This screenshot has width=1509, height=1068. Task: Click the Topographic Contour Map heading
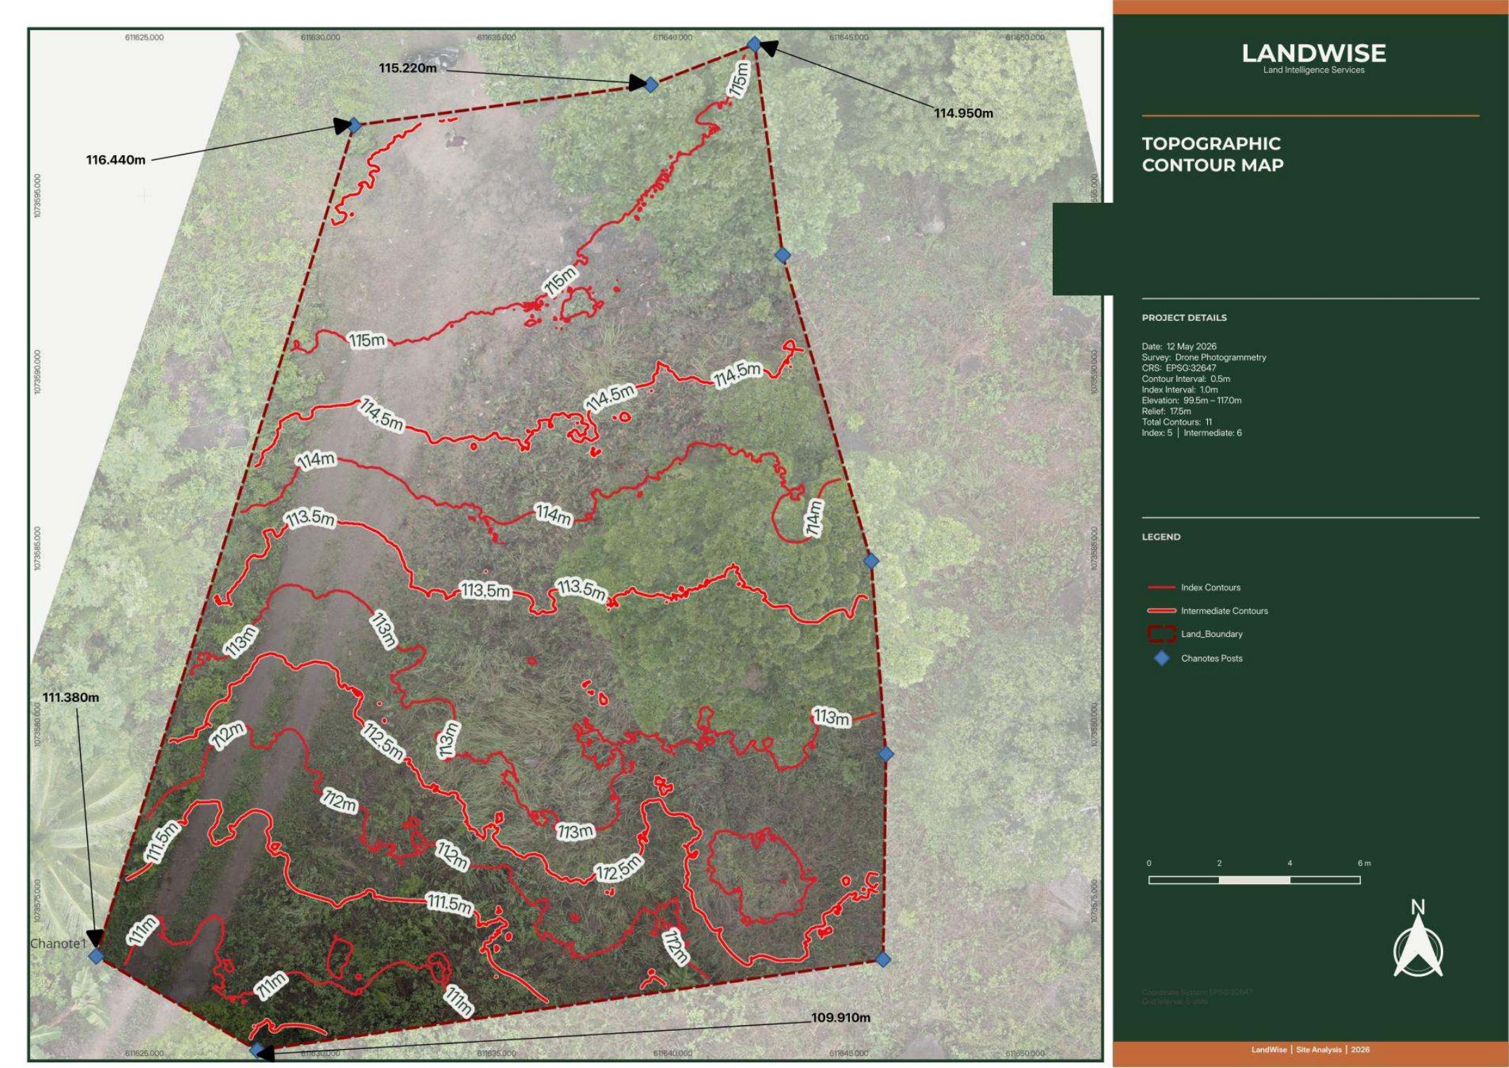click(x=1212, y=154)
